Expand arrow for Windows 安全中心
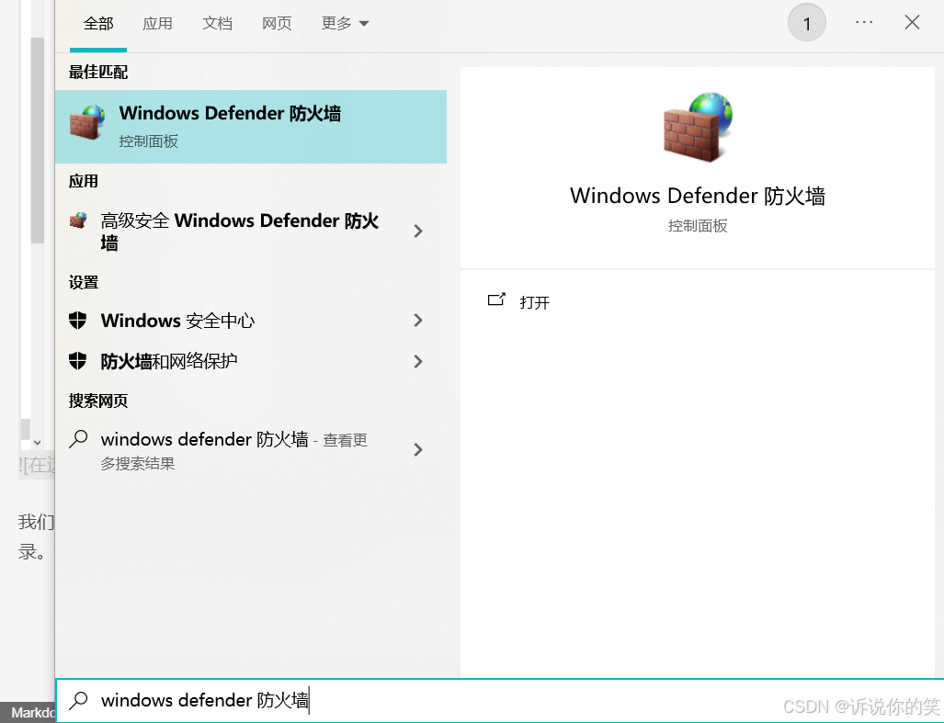 point(418,320)
